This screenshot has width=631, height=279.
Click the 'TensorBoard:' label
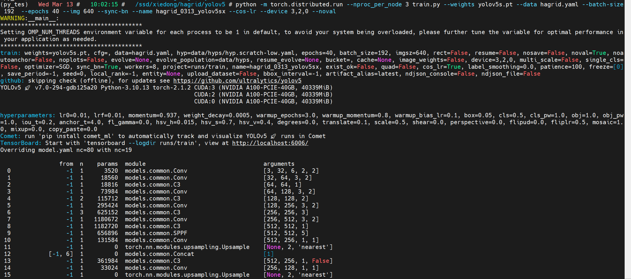(x=21, y=143)
